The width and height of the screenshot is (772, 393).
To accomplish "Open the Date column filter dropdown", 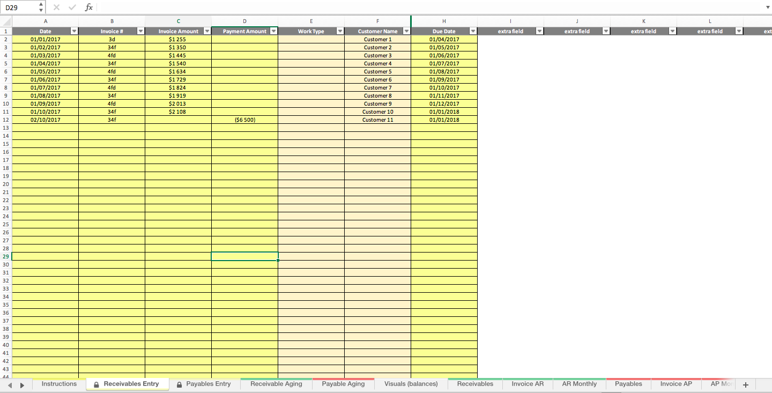I will (x=74, y=31).
